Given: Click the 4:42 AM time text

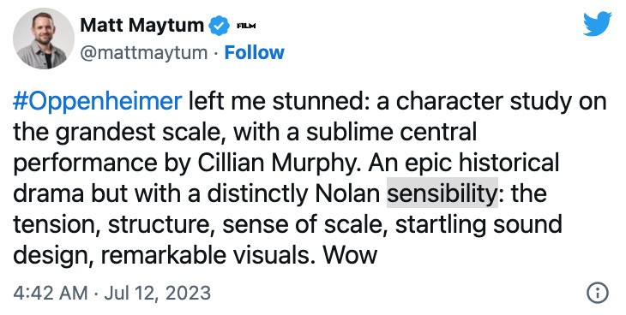Looking at the screenshot, I should click(x=51, y=293).
